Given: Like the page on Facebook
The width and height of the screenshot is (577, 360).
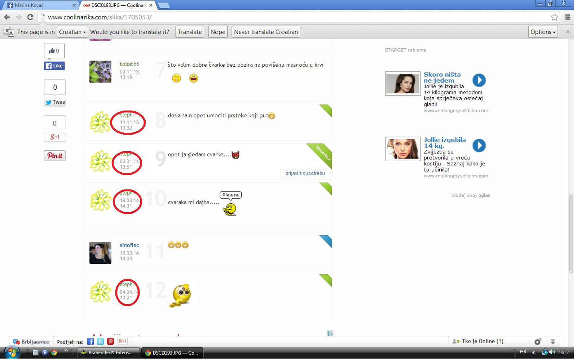Looking at the screenshot, I should pos(54,66).
